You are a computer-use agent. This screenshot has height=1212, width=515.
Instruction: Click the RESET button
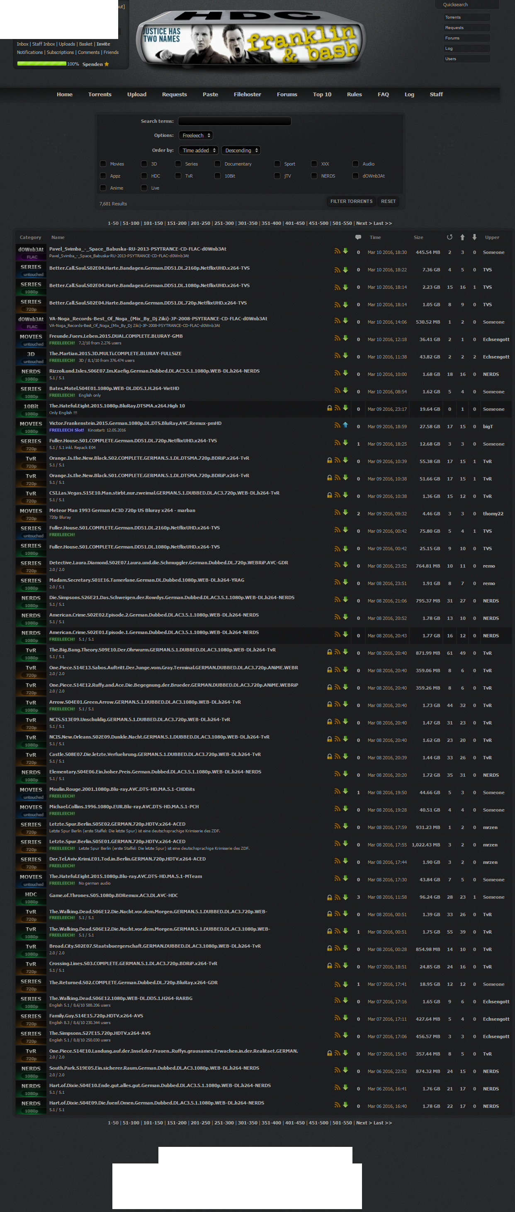pyautogui.click(x=389, y=201)
